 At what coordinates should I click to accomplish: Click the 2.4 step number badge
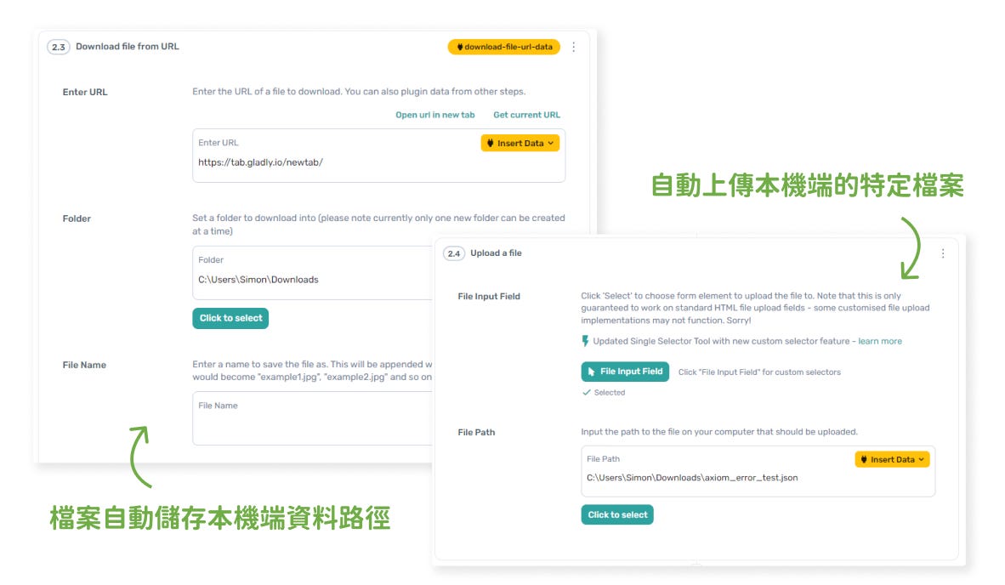click(x=454, y=253)
